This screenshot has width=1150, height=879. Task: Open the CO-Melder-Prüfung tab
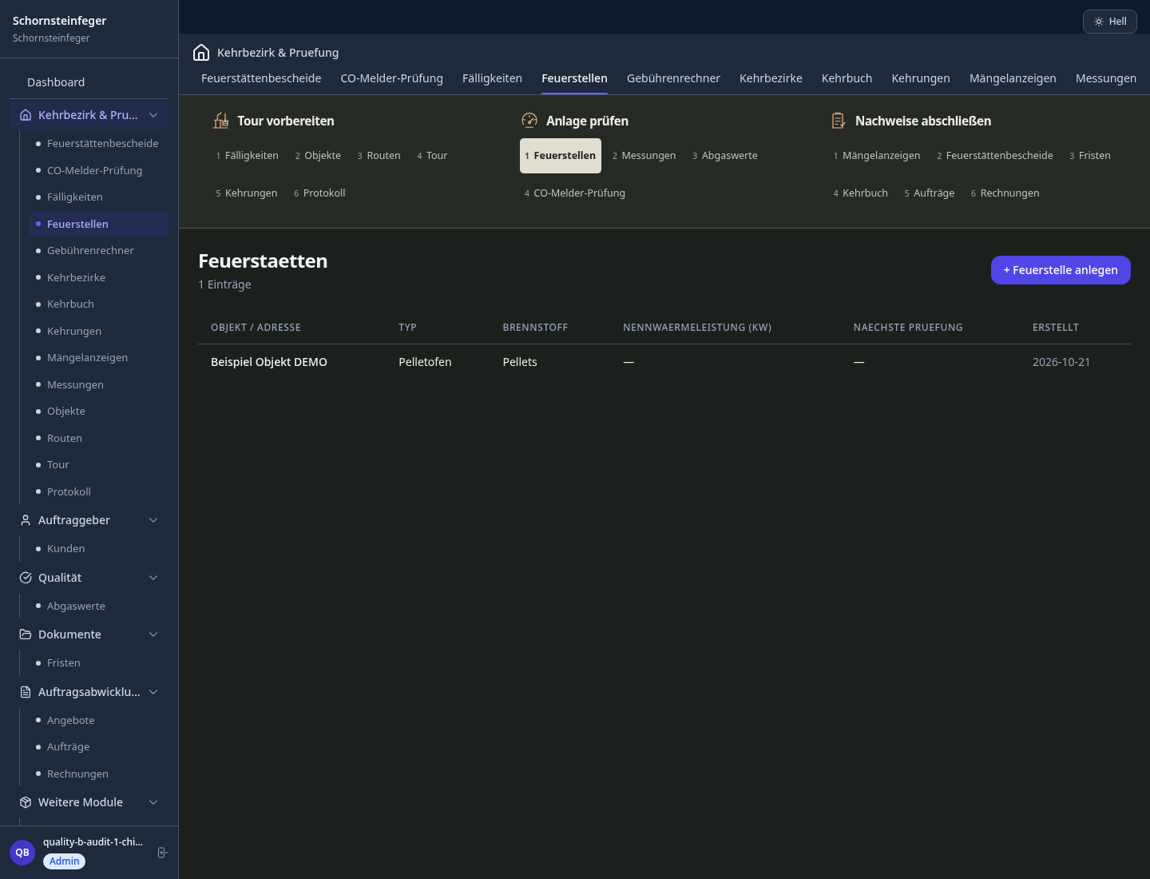(391, 78)
